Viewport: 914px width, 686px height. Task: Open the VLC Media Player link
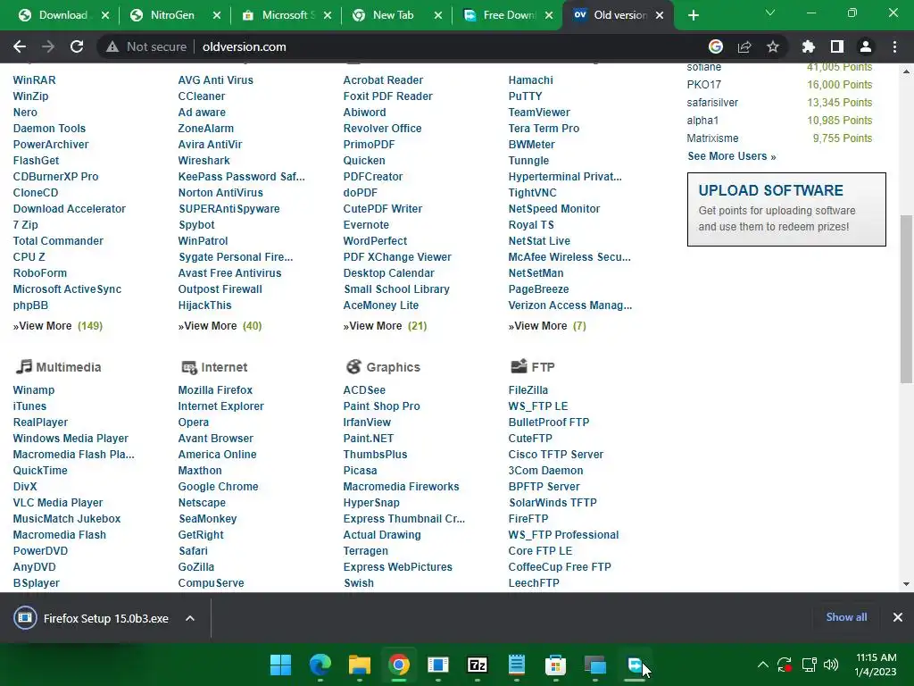(58, 502)
